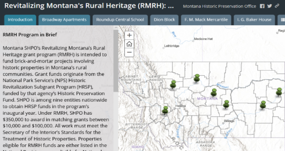The image size is (285, 151).
Task: Open Montana Historic Preservation Office link
Action: coord(219,6)
